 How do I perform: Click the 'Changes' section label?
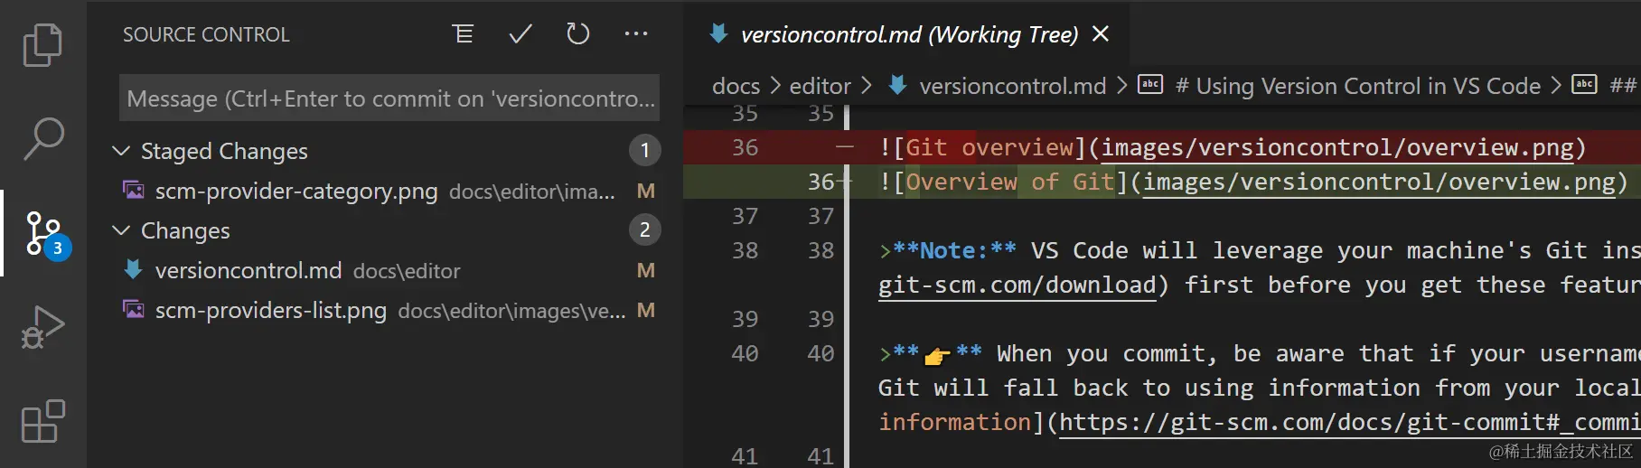[185, 230]
